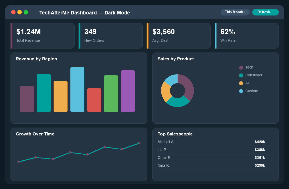Open the This Month period dropdown
The width and height of the screenshot is (289, 189).
235,12
